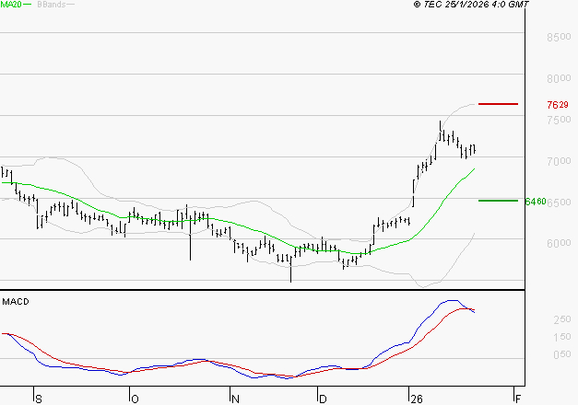Click the 7000 price axis label
Viewport: 578px width, 405px height.
point(559,161)
